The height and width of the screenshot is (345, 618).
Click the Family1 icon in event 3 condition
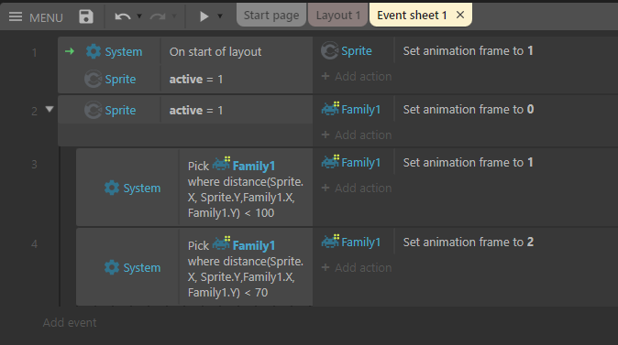click(x=222, y=164)
